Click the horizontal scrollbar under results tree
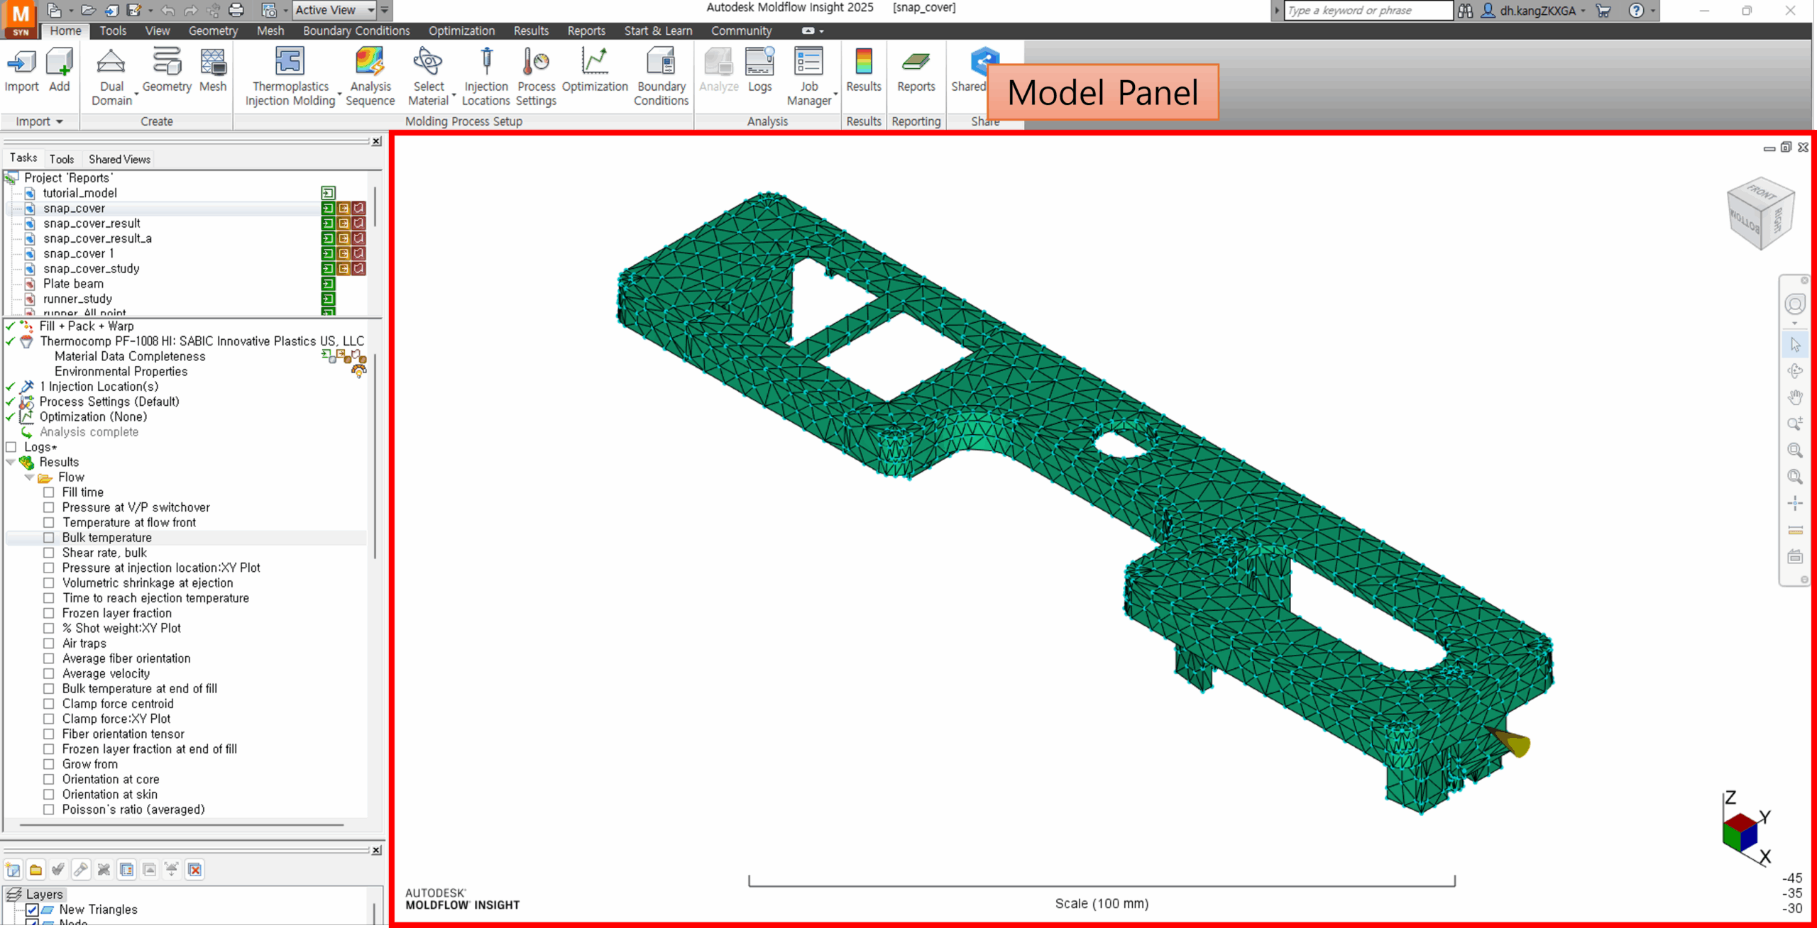This screenshot has height=928, width=1817. (182, 825)
